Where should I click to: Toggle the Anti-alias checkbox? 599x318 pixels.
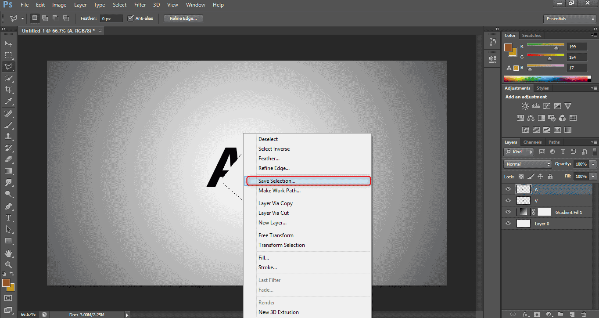[130, 18]
